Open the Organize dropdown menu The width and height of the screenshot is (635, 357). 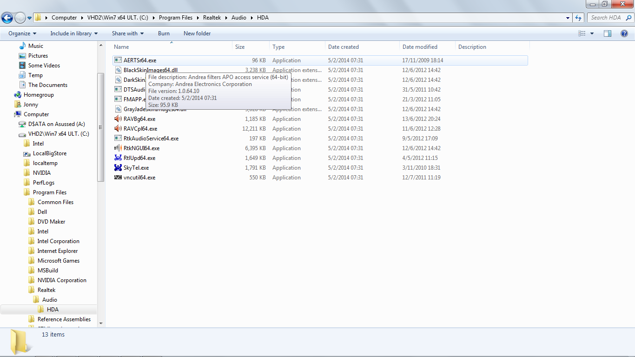tap(22, 33)
